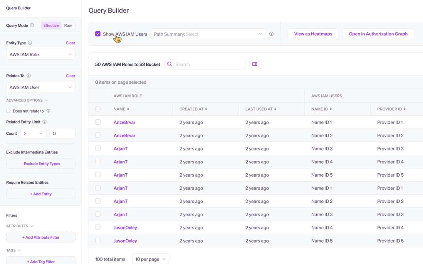The image size is (423, 264).
Task: Toggle the select-all checkbox in the table header
Action: tap(98, 109)
